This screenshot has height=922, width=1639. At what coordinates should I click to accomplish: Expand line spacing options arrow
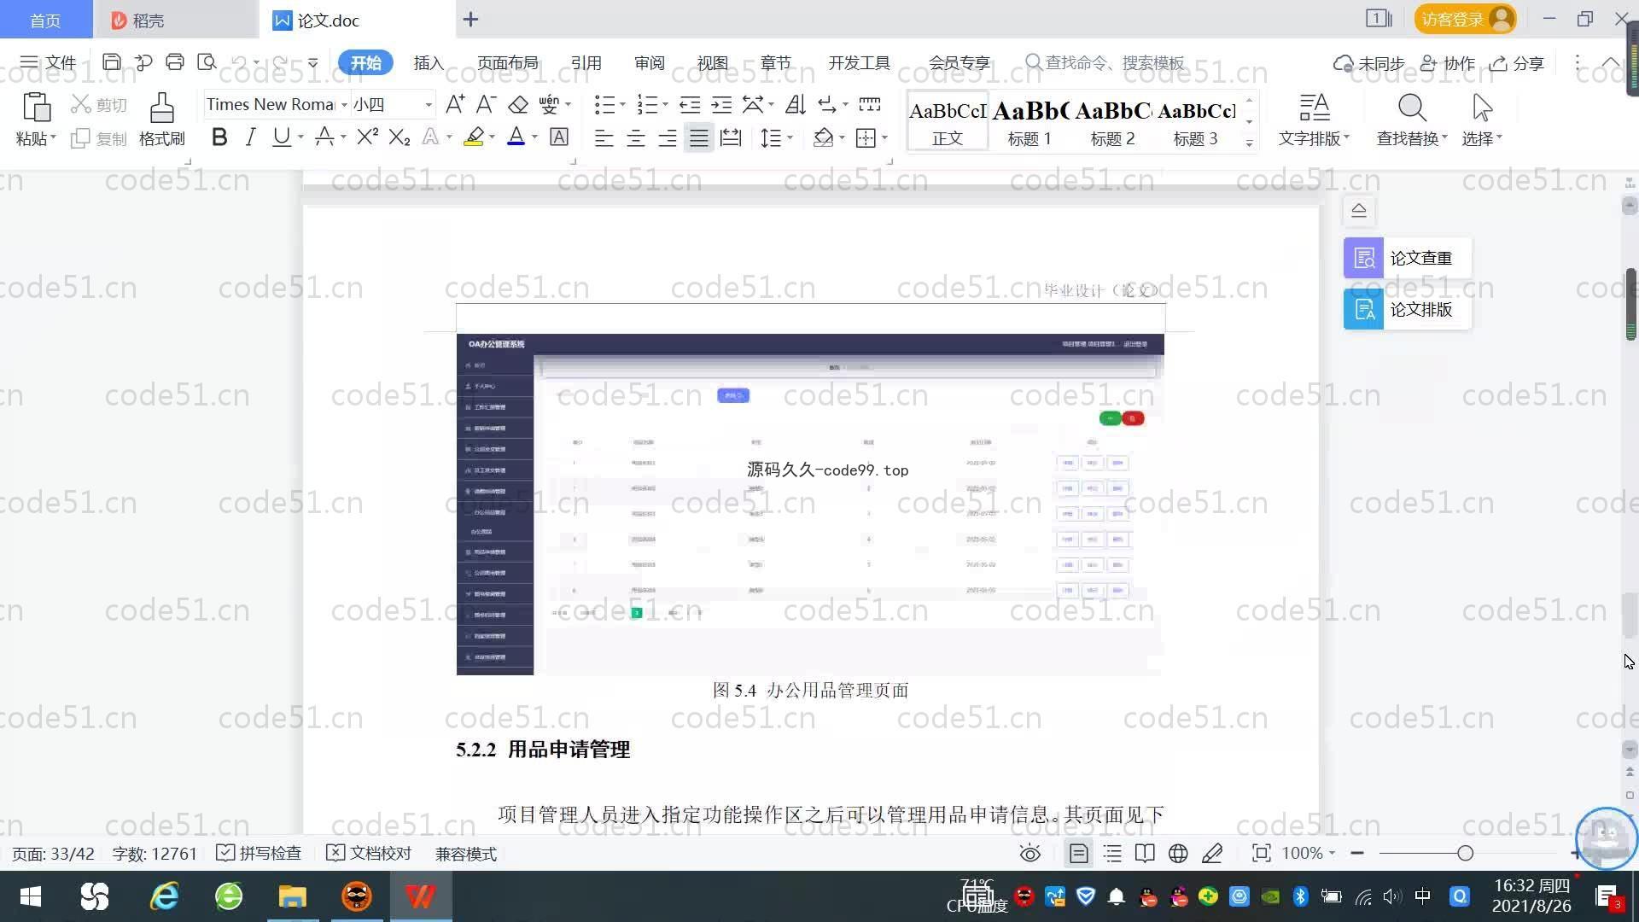pos(790,137)
